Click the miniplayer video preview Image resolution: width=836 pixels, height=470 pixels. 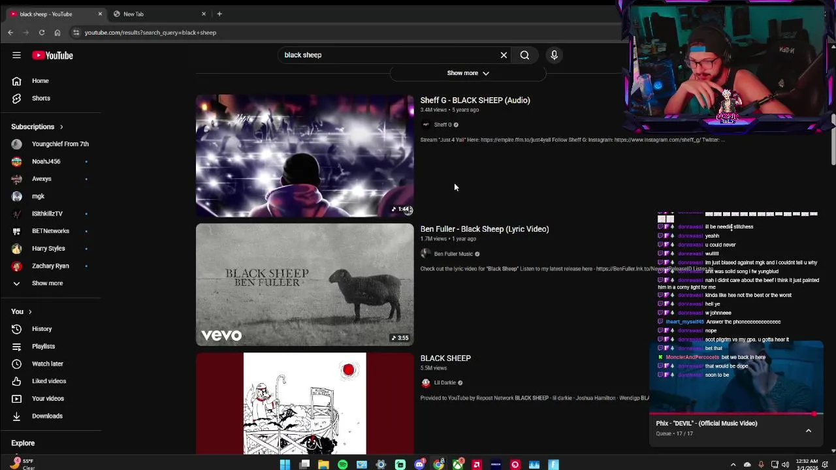(737, 375)
